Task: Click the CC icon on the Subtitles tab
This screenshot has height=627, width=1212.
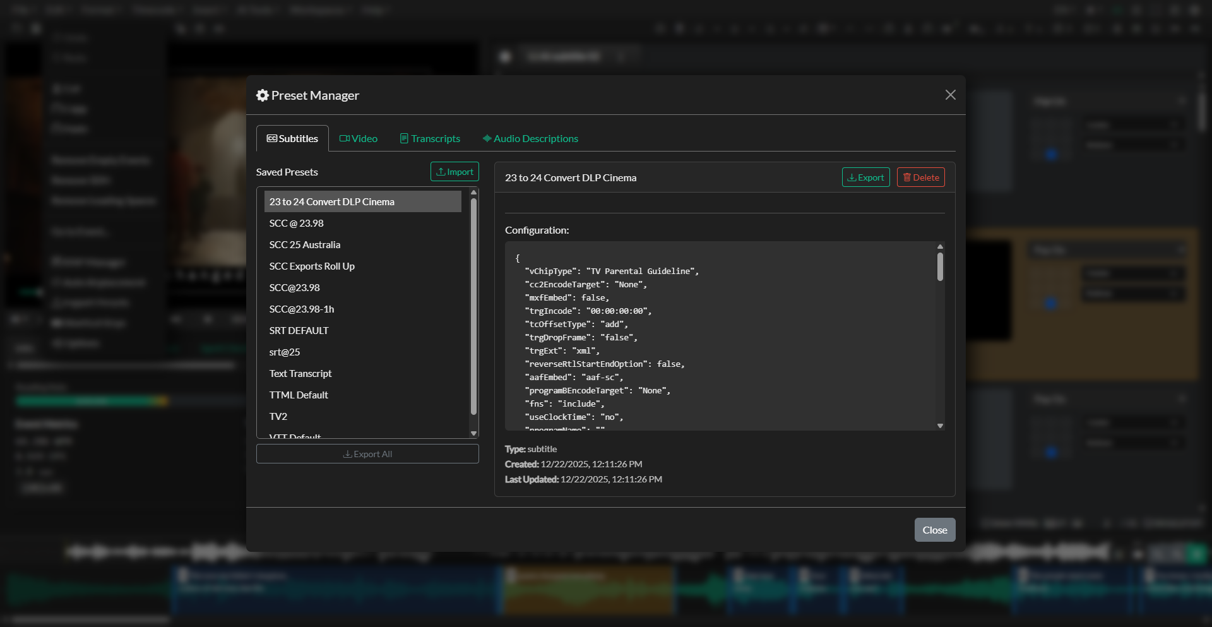Action: pyautogui.click(x=273, y=138)
